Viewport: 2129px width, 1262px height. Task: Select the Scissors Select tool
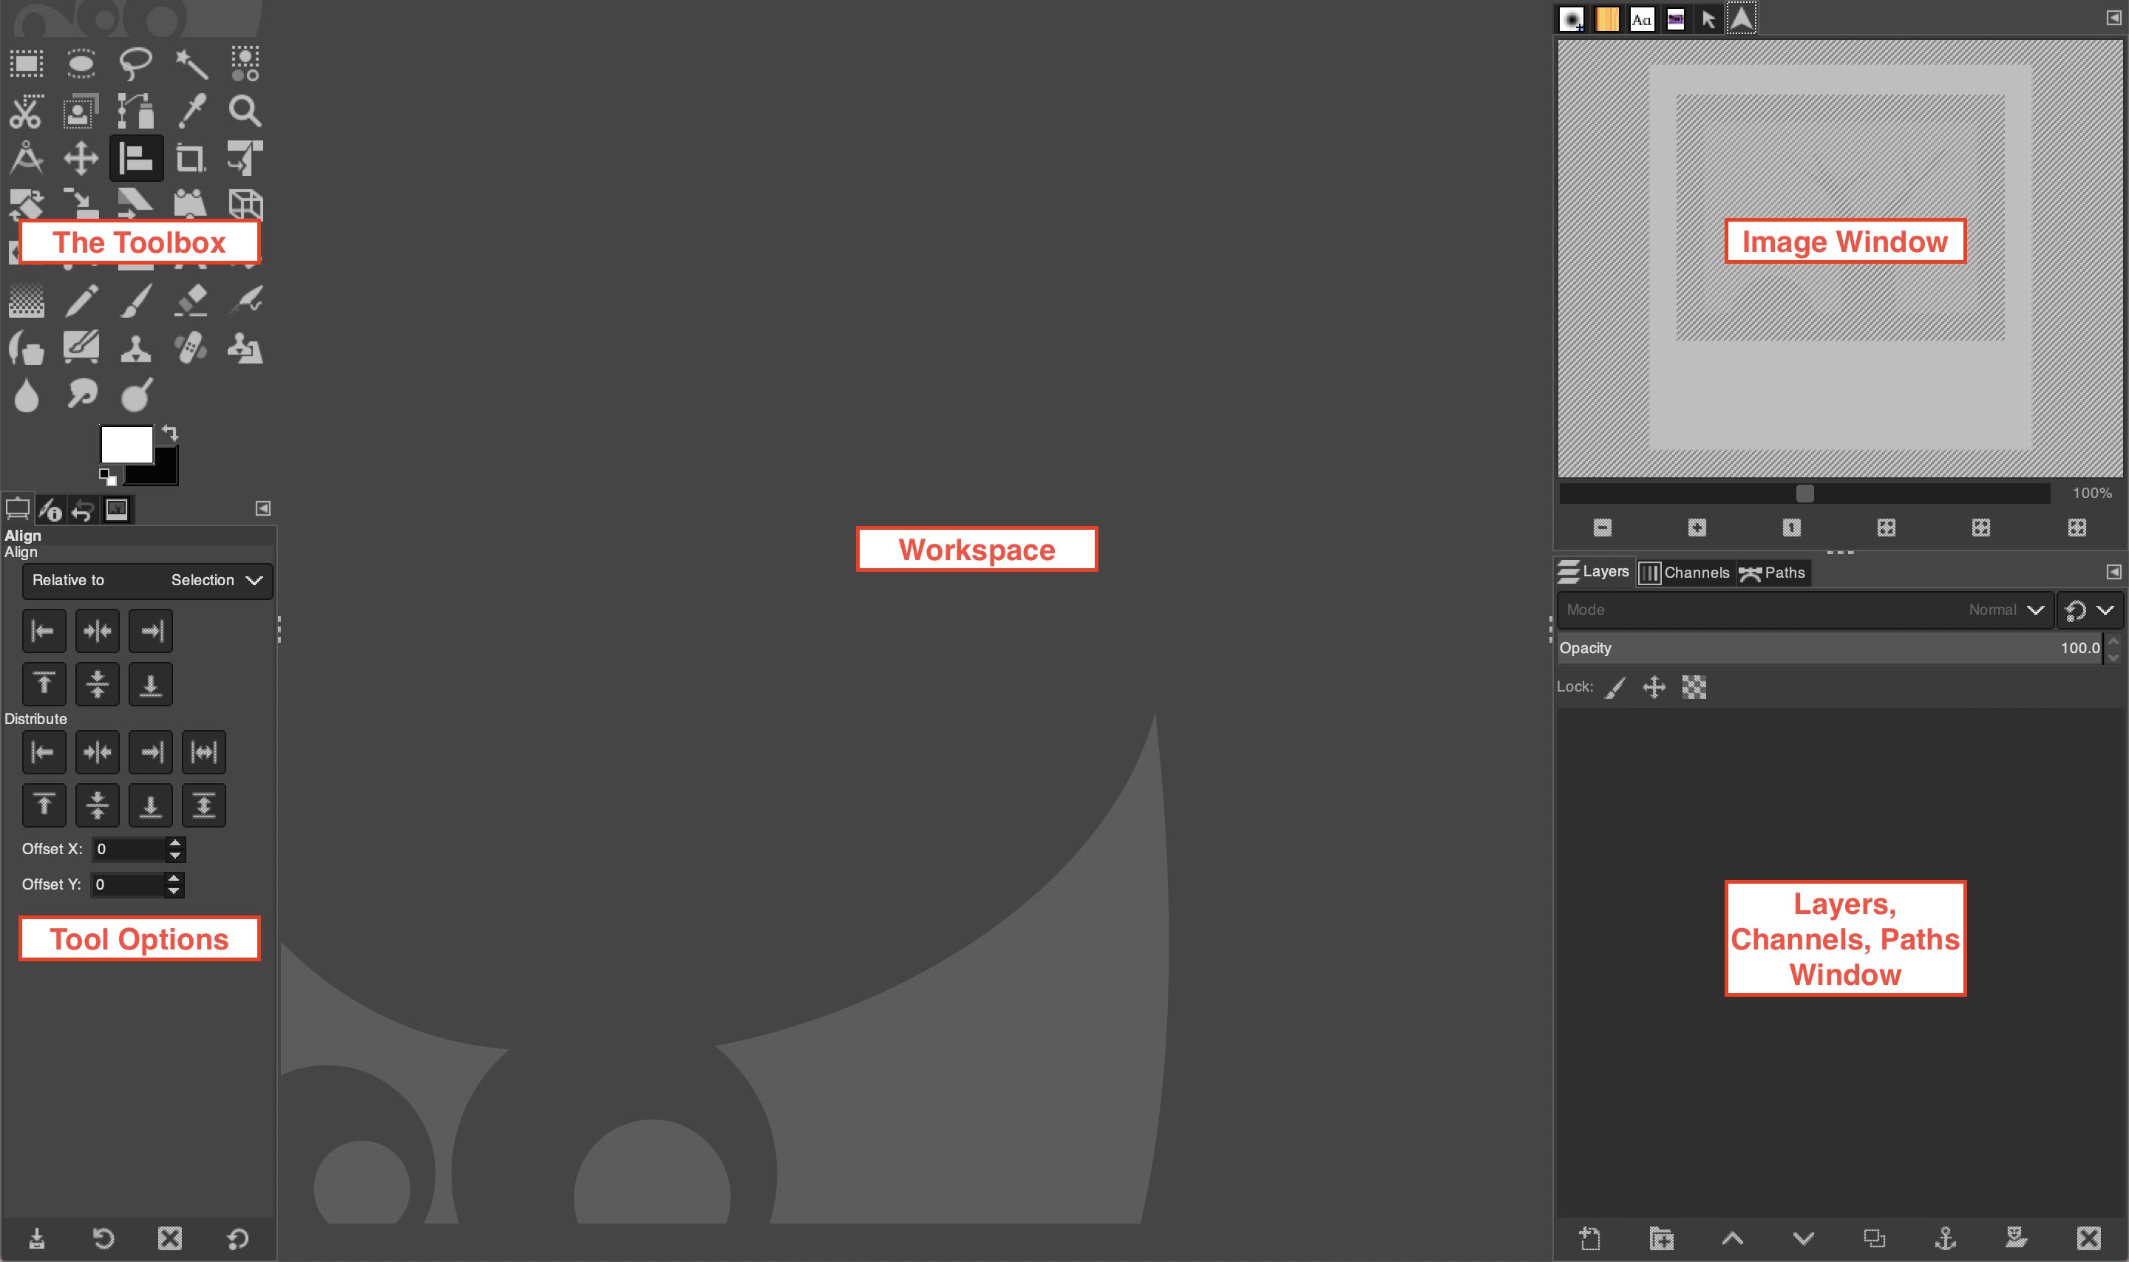coord(27,112)
